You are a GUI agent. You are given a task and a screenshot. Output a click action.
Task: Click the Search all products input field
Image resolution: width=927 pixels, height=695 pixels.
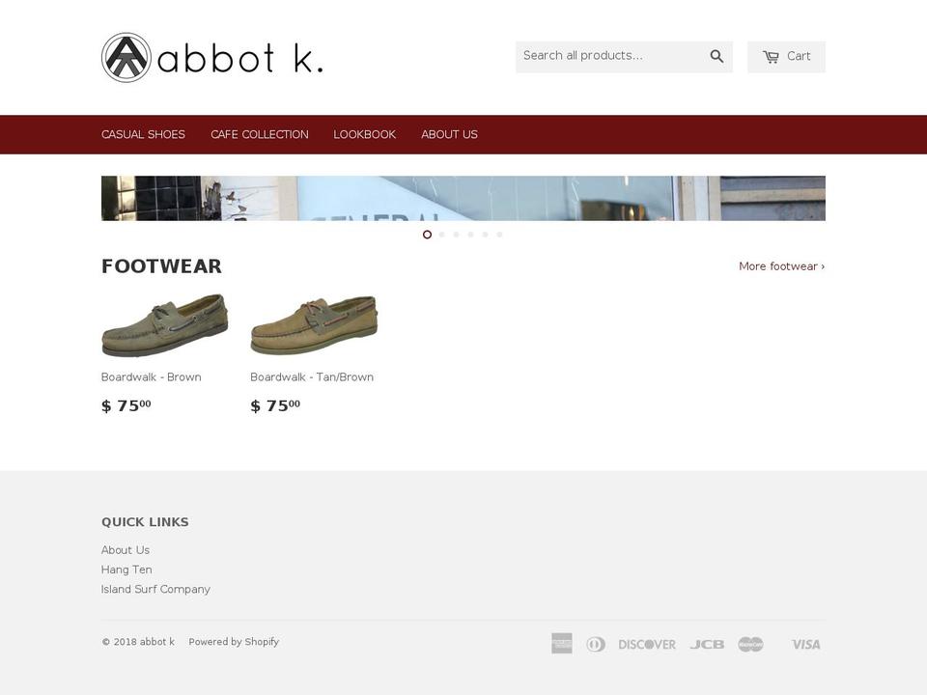tap(608, 56)
